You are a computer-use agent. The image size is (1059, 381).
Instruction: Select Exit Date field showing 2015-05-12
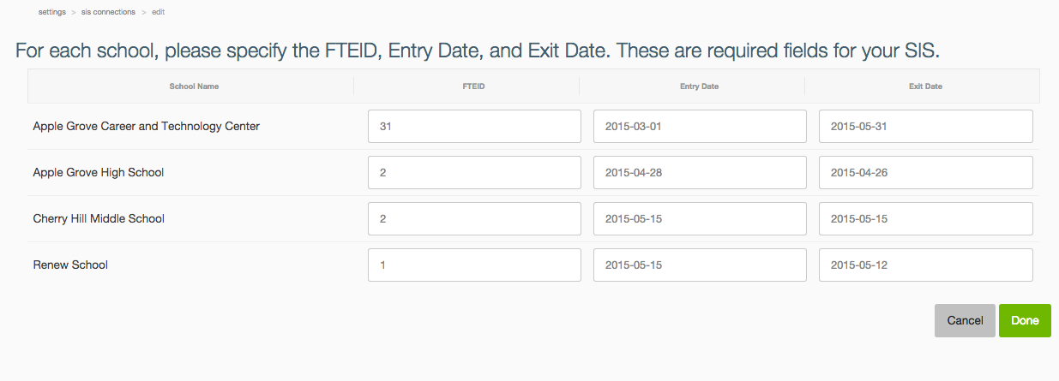(925, 265)
